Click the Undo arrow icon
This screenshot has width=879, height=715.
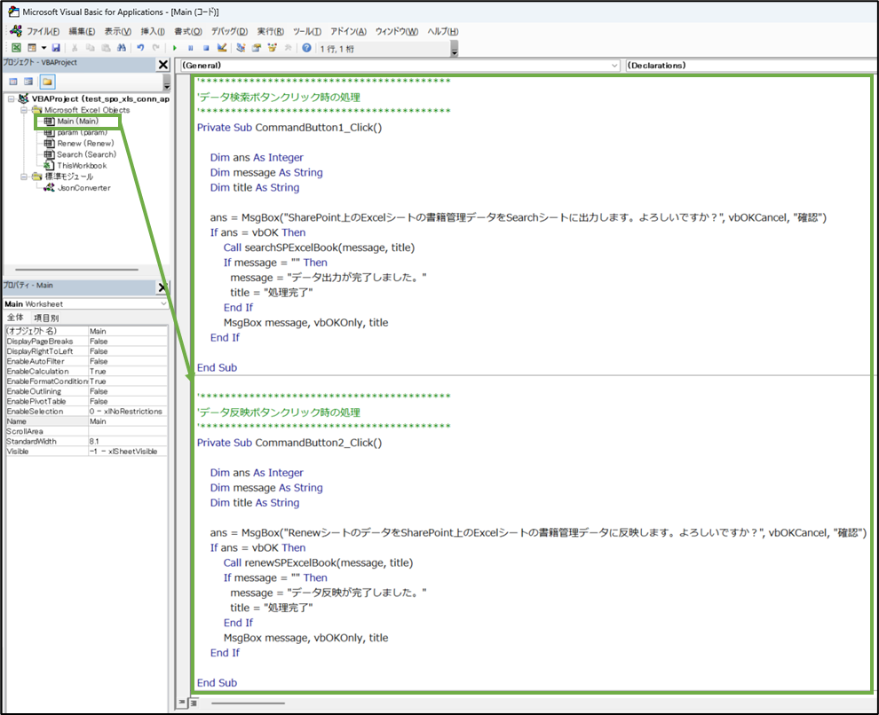pos(140,48)
